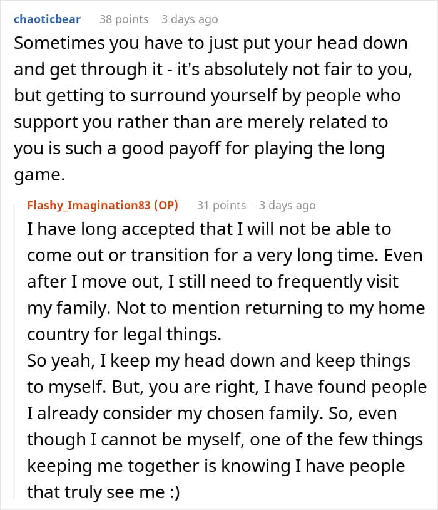The width and height of the screenshot is (438, 510).
Task: Click the "38 points" score label
Action: click(123, 19)
